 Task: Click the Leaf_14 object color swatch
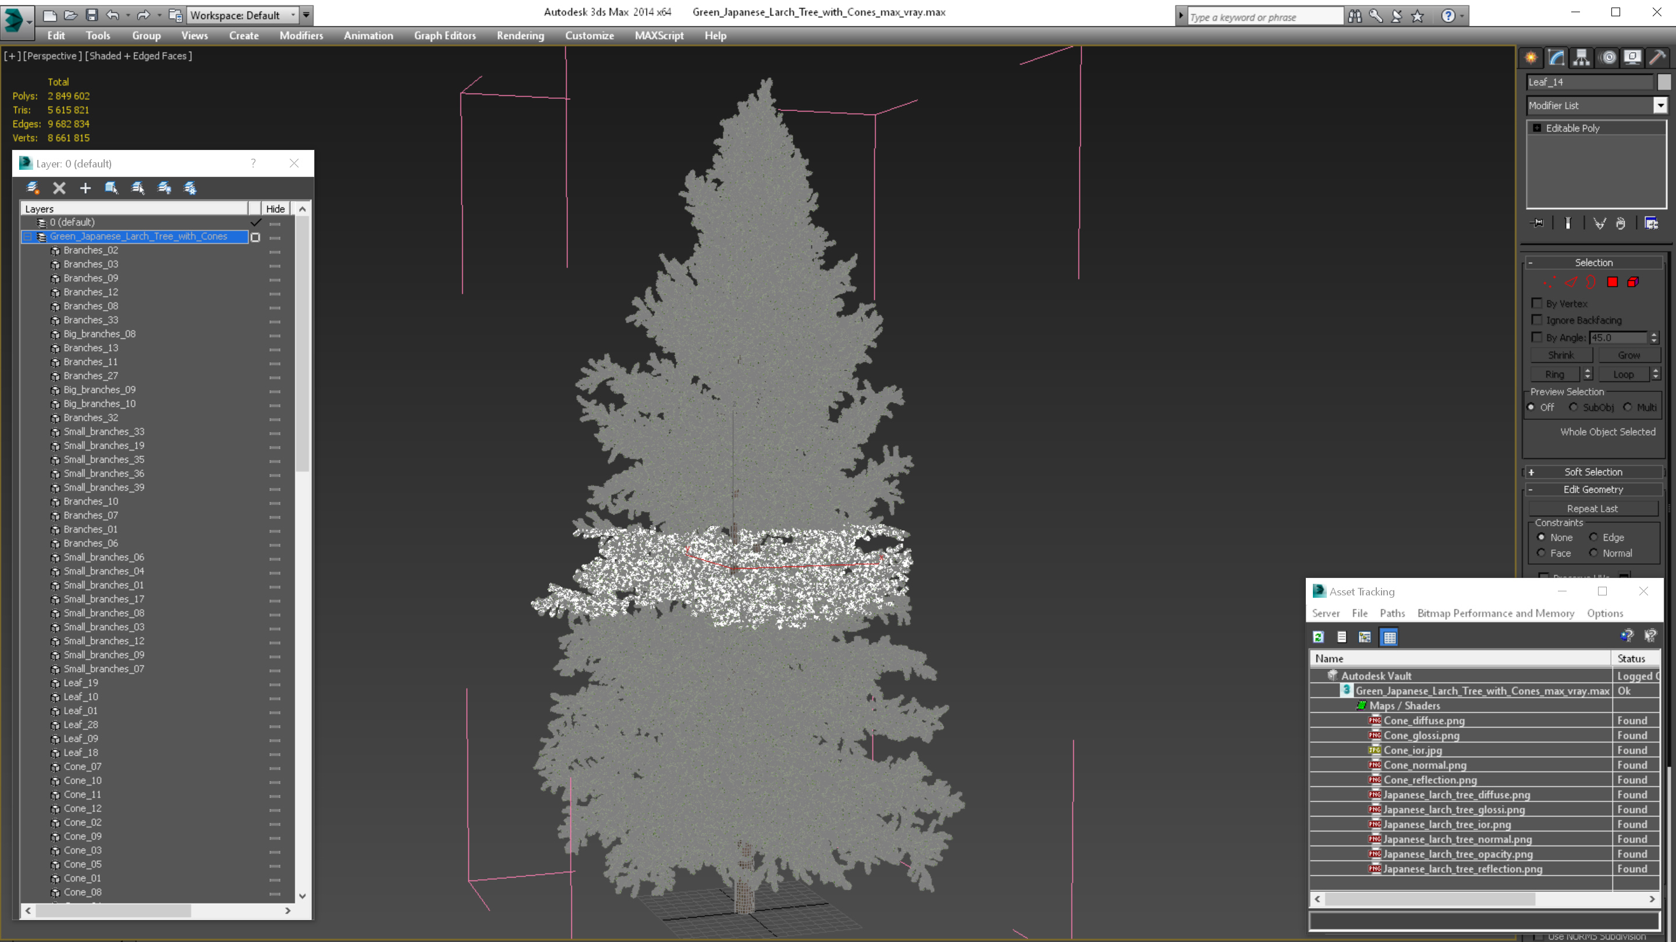1664,82
